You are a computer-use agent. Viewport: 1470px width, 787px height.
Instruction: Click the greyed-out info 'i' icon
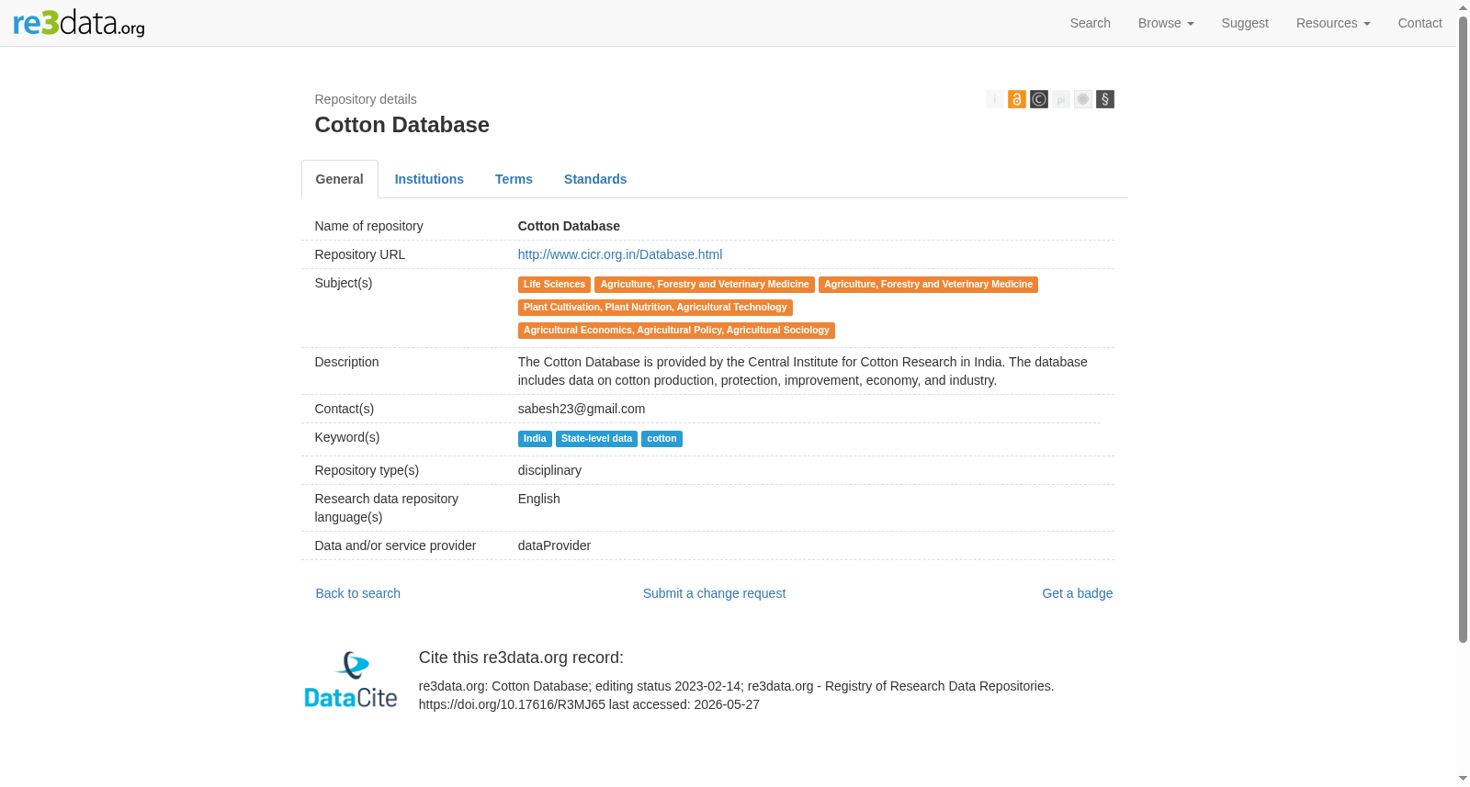point(994,99)
